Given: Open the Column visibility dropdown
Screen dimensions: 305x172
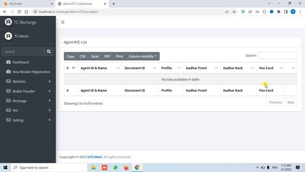Looking at the screenshot, I should pos(142,56).
